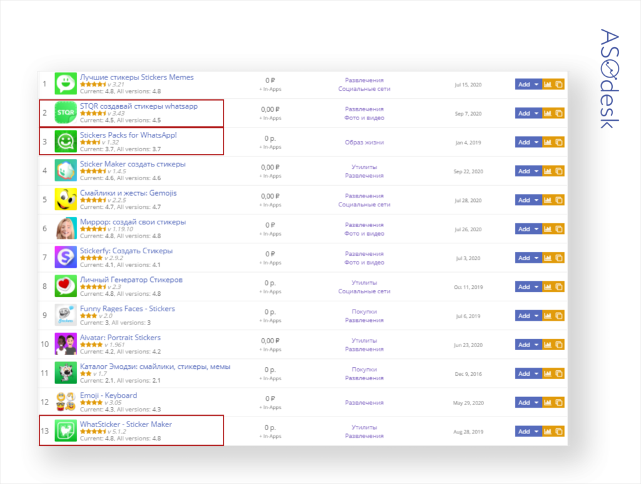Expand Add dropdown arrow for Emoji - Keyboard
Viewport: 641px width, 484px height.
(536, 403)
